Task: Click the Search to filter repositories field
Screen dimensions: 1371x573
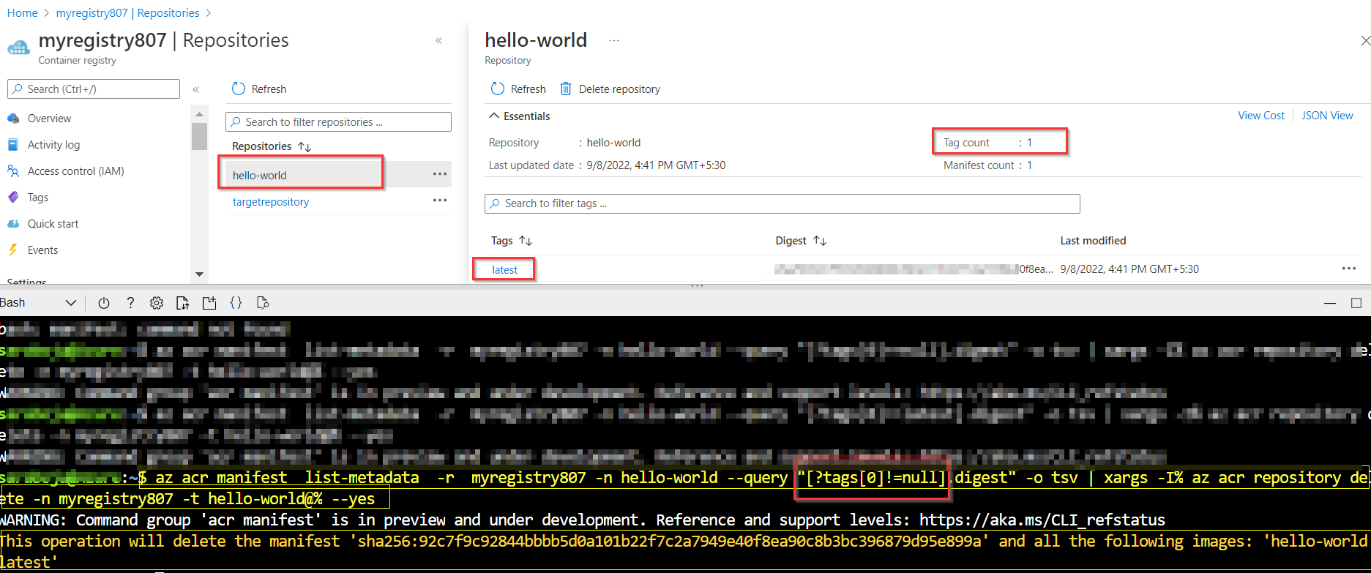Action: click(338, 121)
